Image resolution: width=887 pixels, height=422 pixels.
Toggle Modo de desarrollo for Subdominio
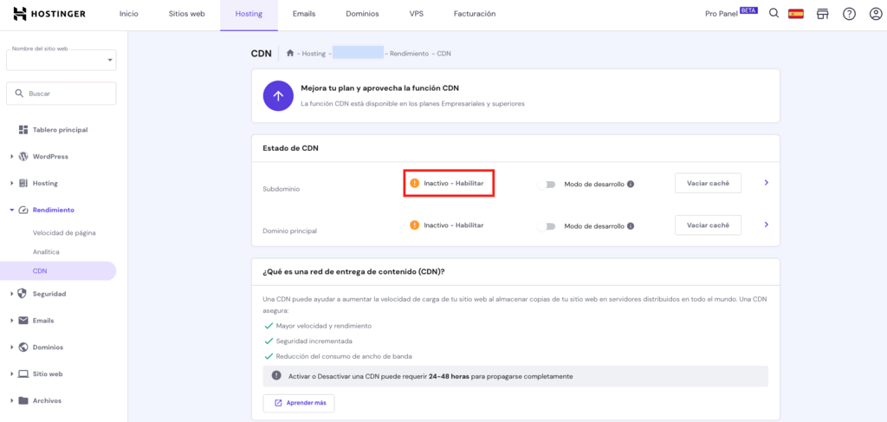(546, 184)
